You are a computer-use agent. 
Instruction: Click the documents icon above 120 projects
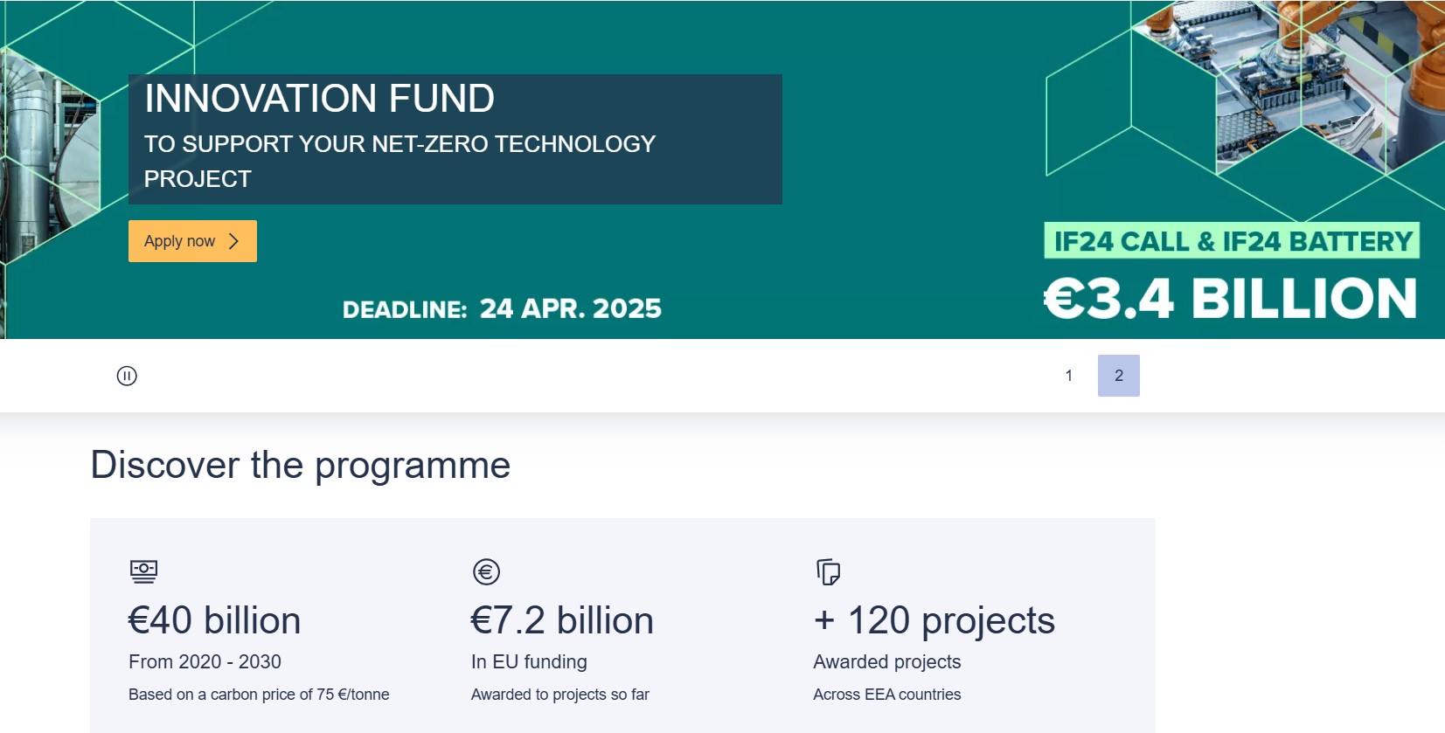pos(828,572)
